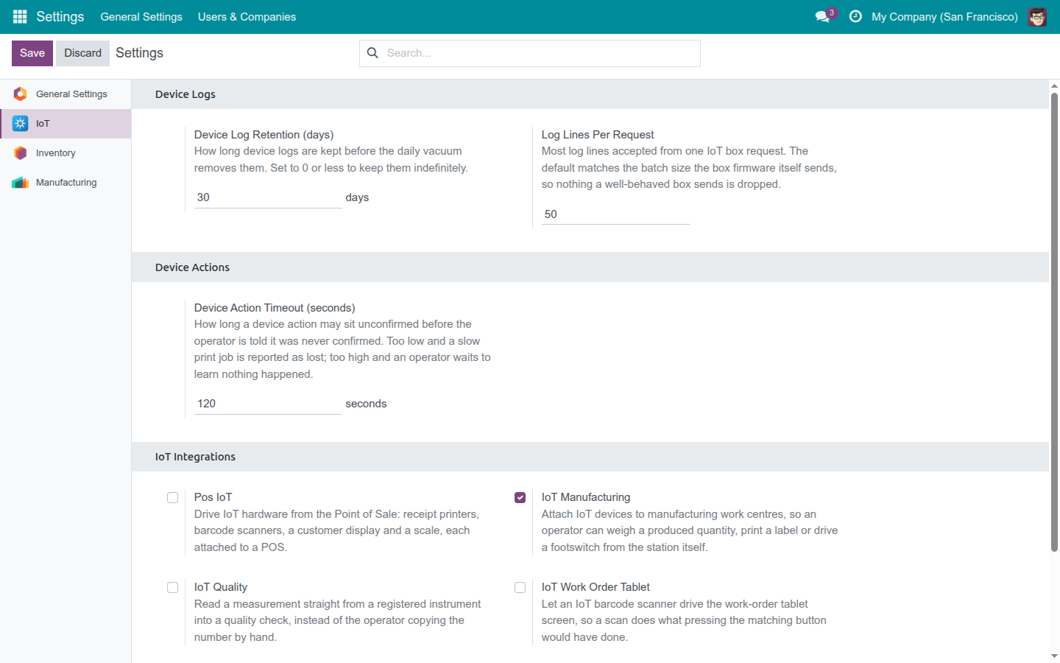This screenshot has width=1060, height=663.
Task: Click the Pos IoT label
Action: point(213,497)
